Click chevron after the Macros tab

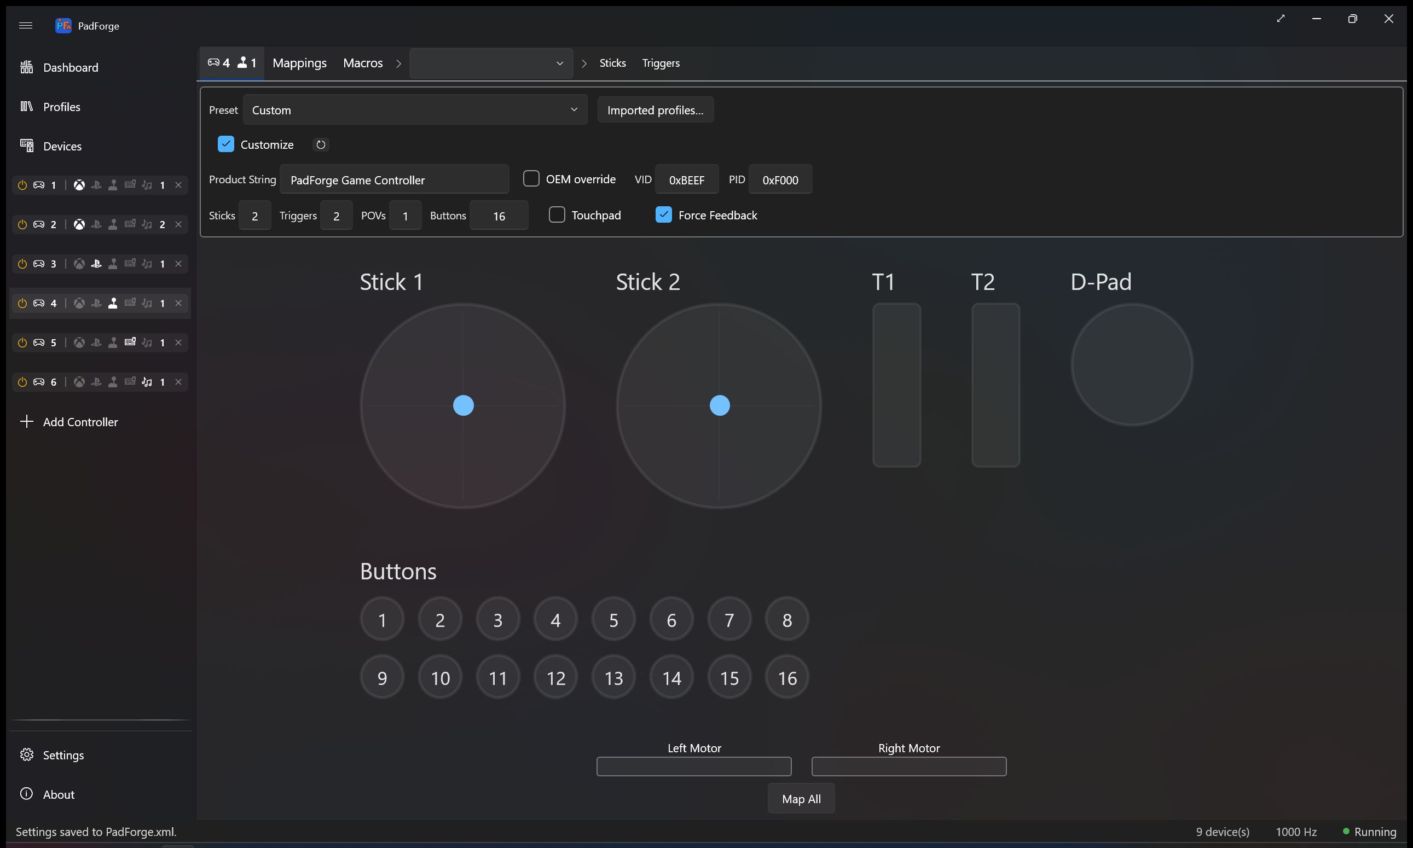coord(398,63)
